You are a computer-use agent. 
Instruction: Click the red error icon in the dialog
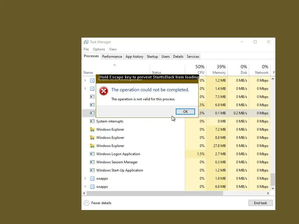pyautogui.click(x=104, y=91)
